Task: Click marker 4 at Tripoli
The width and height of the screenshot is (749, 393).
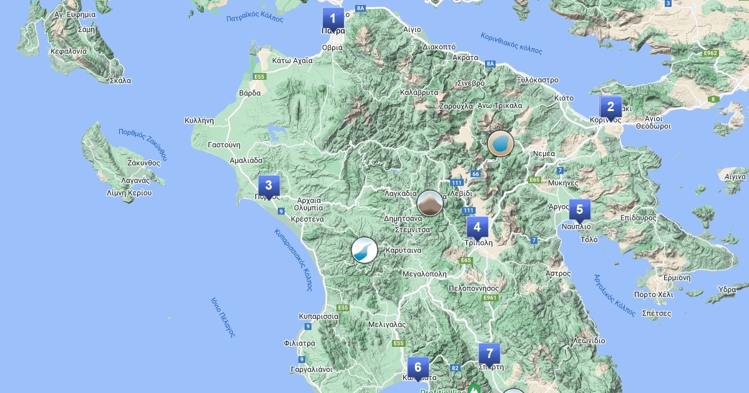Action: pyautogui.click(x=477, y=228)
